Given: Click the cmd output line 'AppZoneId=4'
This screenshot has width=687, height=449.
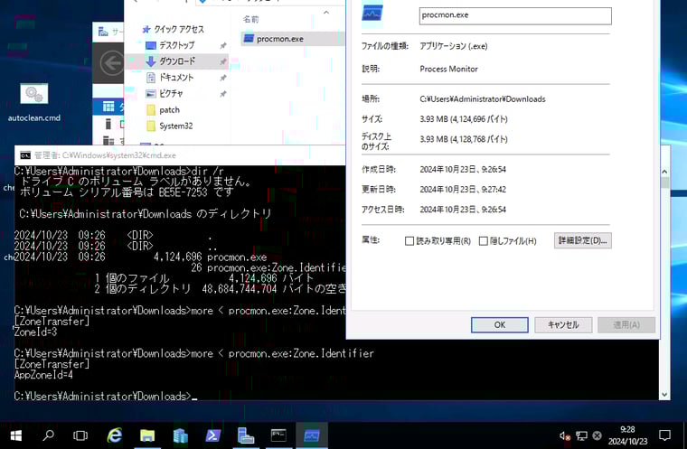Looking at the screenshot, I should 43,375.
